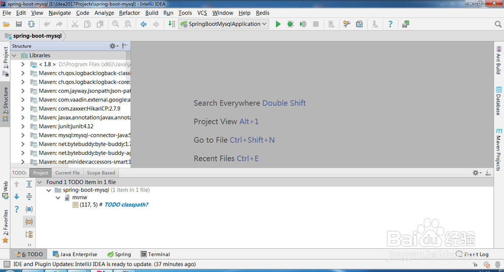504x272 pixels.
Task: Open the Spring tool window
Action: coord(119,254)
